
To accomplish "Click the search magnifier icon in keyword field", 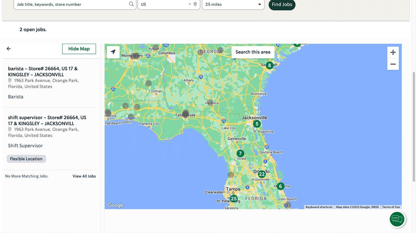I will tap(131, 4).
